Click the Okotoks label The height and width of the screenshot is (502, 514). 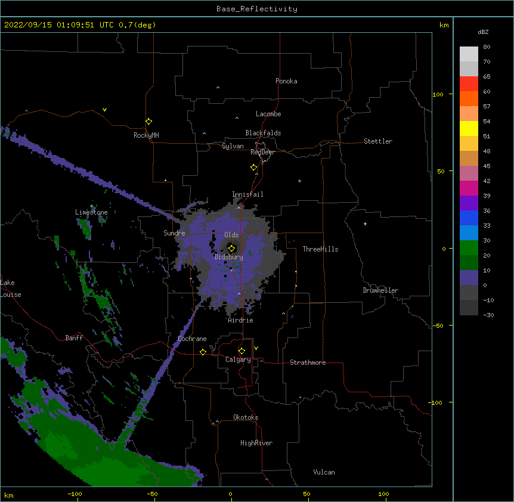coord(246,417)
